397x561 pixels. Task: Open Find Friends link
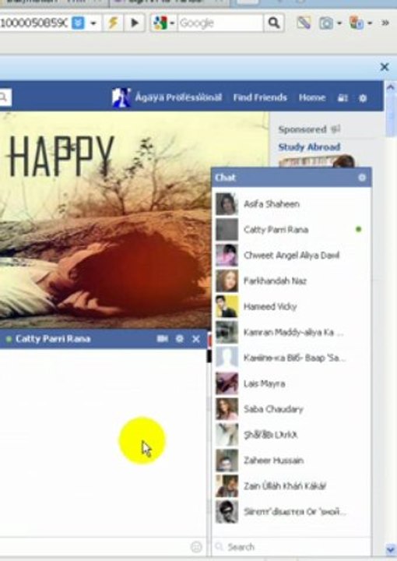[x=260, y=97]
